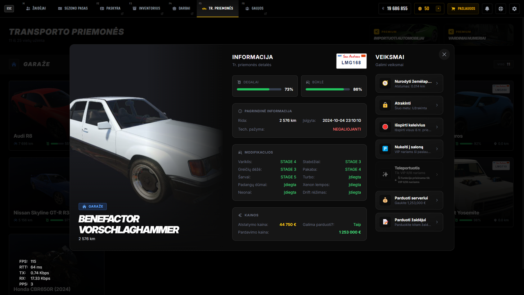This screenshot has width=524, height=295.
Task: Click the chevron on Nukelti į saloną row
Action: click(437, 149)
